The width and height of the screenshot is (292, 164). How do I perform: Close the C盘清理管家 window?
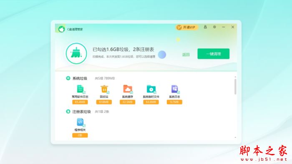point(233,27)
